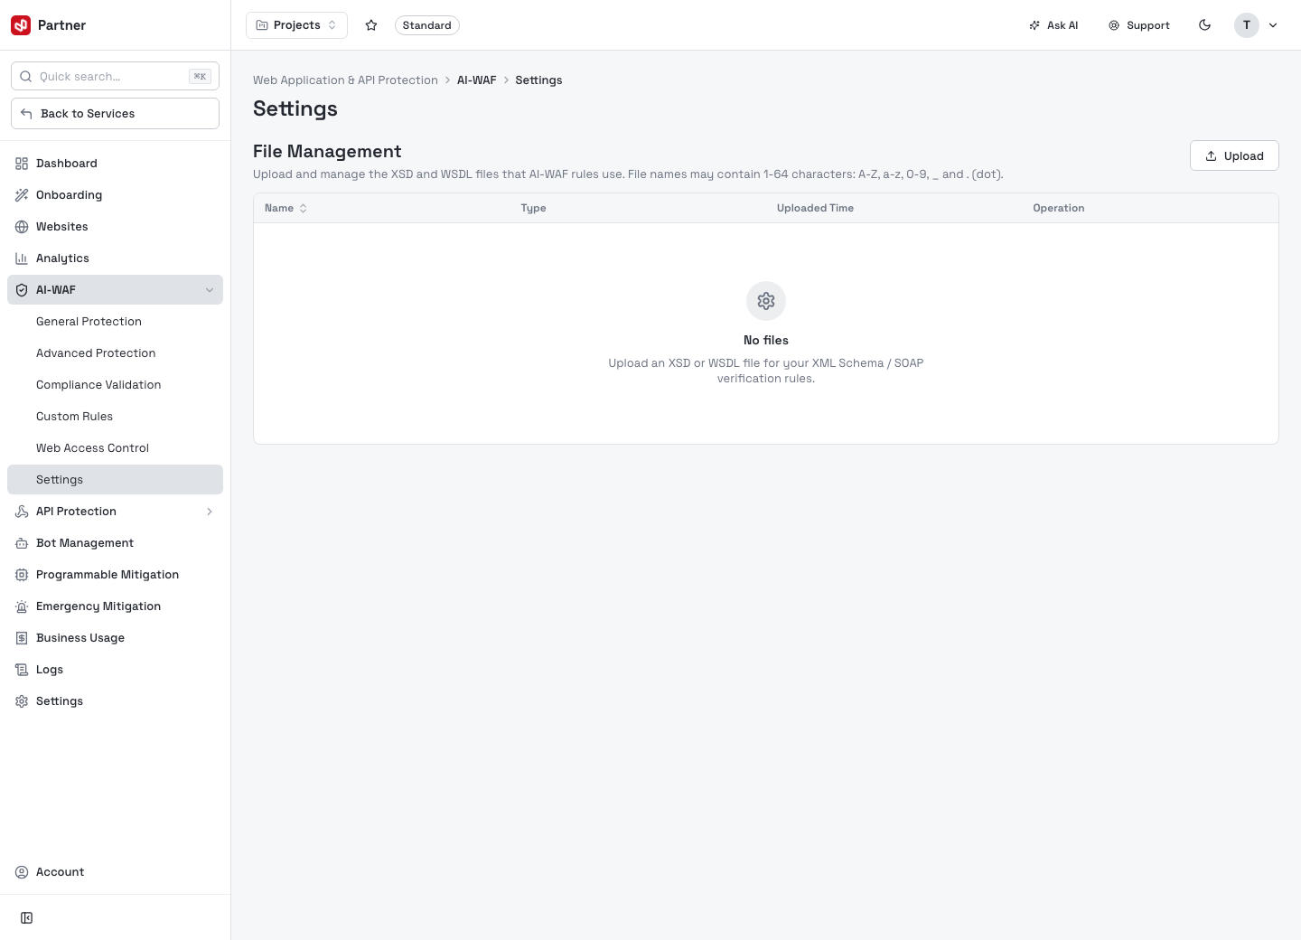Click the Programmable Mitigation chip icon
Image resolution: width=1301 pixels, height=940 pixels.
click(x=22, y=575)
